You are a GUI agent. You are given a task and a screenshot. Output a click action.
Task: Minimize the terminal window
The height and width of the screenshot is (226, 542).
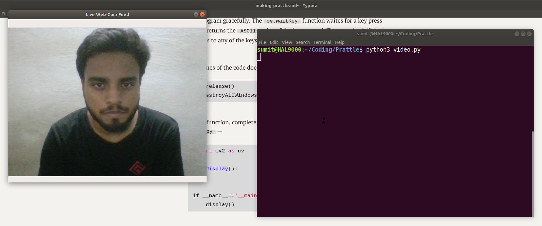[517, 34]
